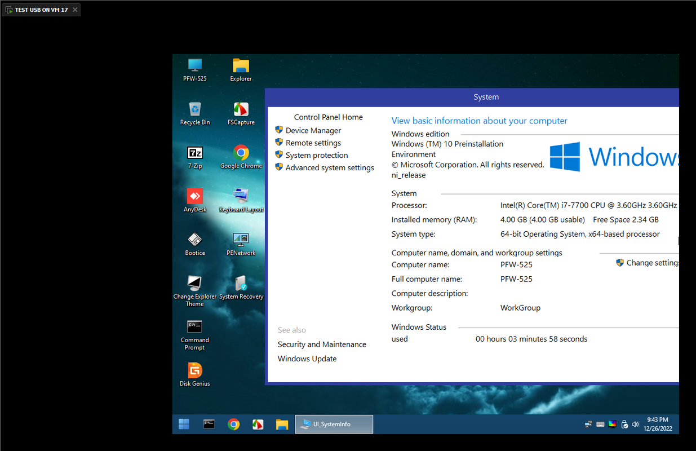Select the Device Manager shield icon
The height and width of the screenshot is (451, 696).
(x=279, y=130)
